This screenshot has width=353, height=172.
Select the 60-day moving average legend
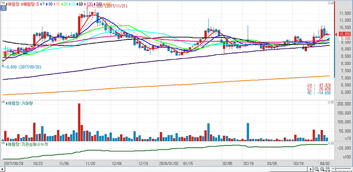80,4
